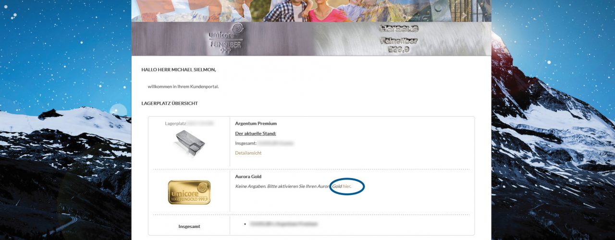Select the umicore gold bar image
The image size is (615, 240).
tap(189, 192)
